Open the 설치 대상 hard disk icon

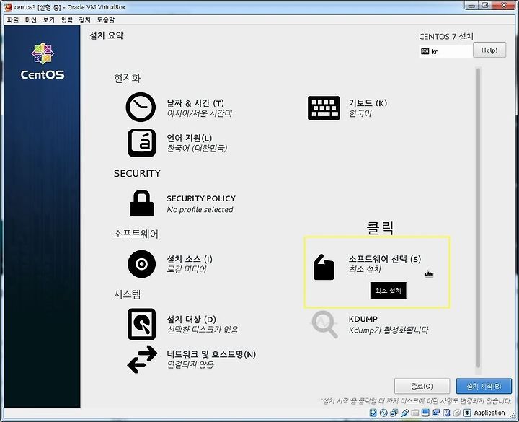(142, 325)
